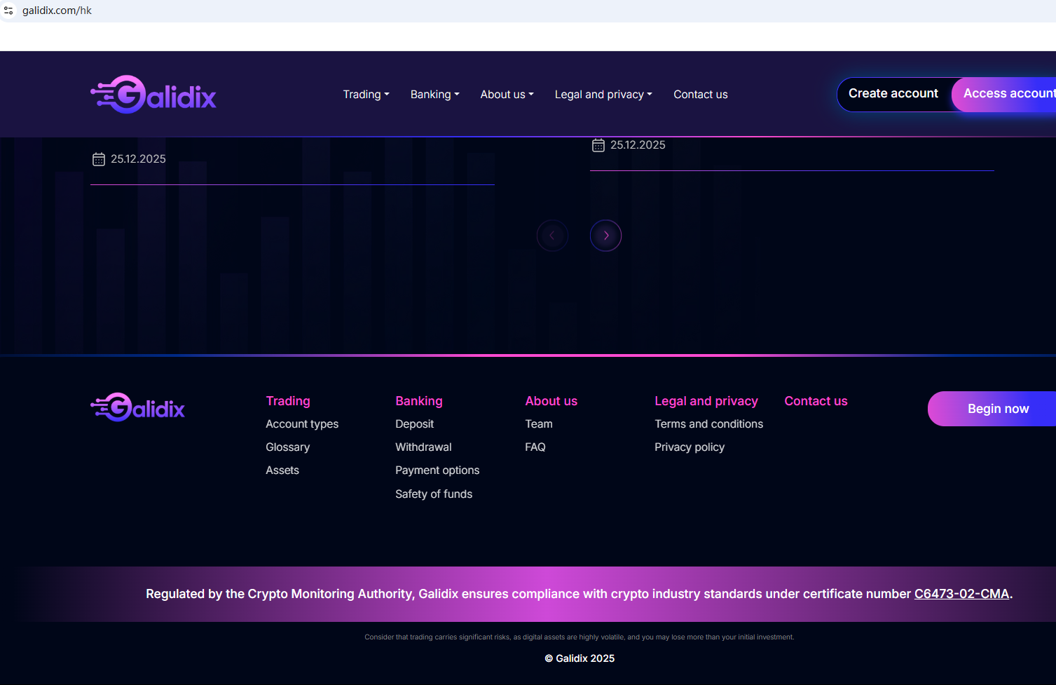This screenshot has width=1056, height=685.
Task: Select Contact us in the top navigation
Action: coord(700,95)
